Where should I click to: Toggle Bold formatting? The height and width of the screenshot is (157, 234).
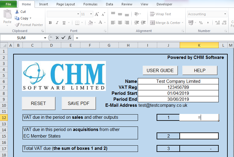pos(50,23)
